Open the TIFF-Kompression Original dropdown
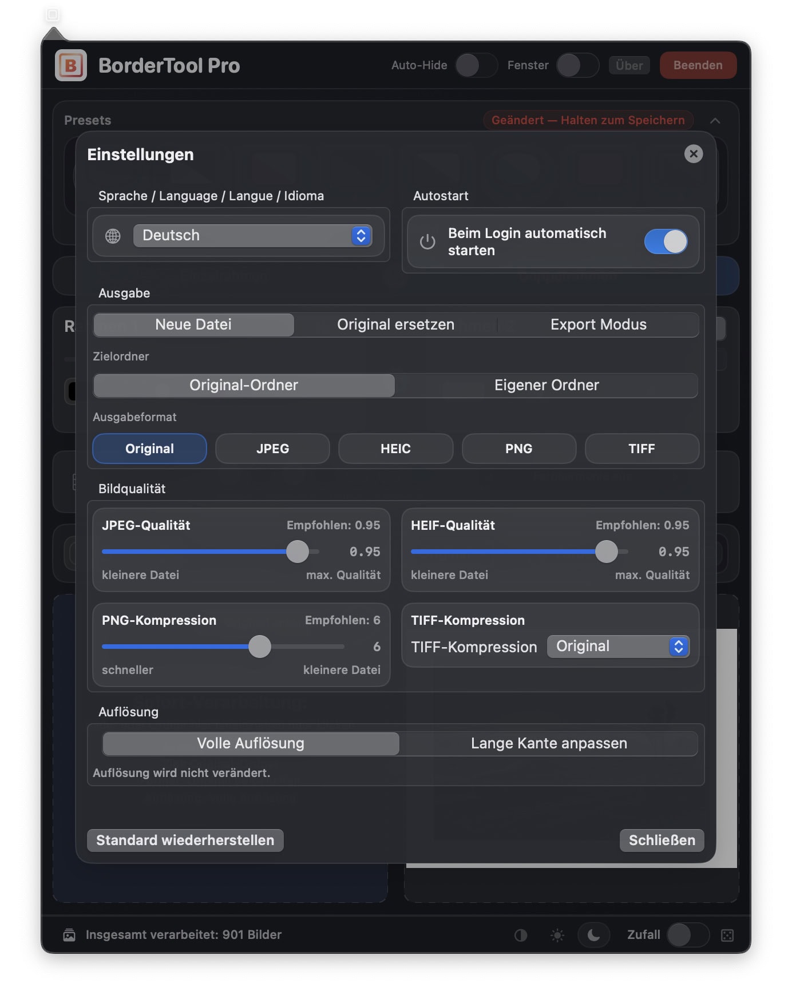This screenshot has width=792, height=999. pos(618,647)
